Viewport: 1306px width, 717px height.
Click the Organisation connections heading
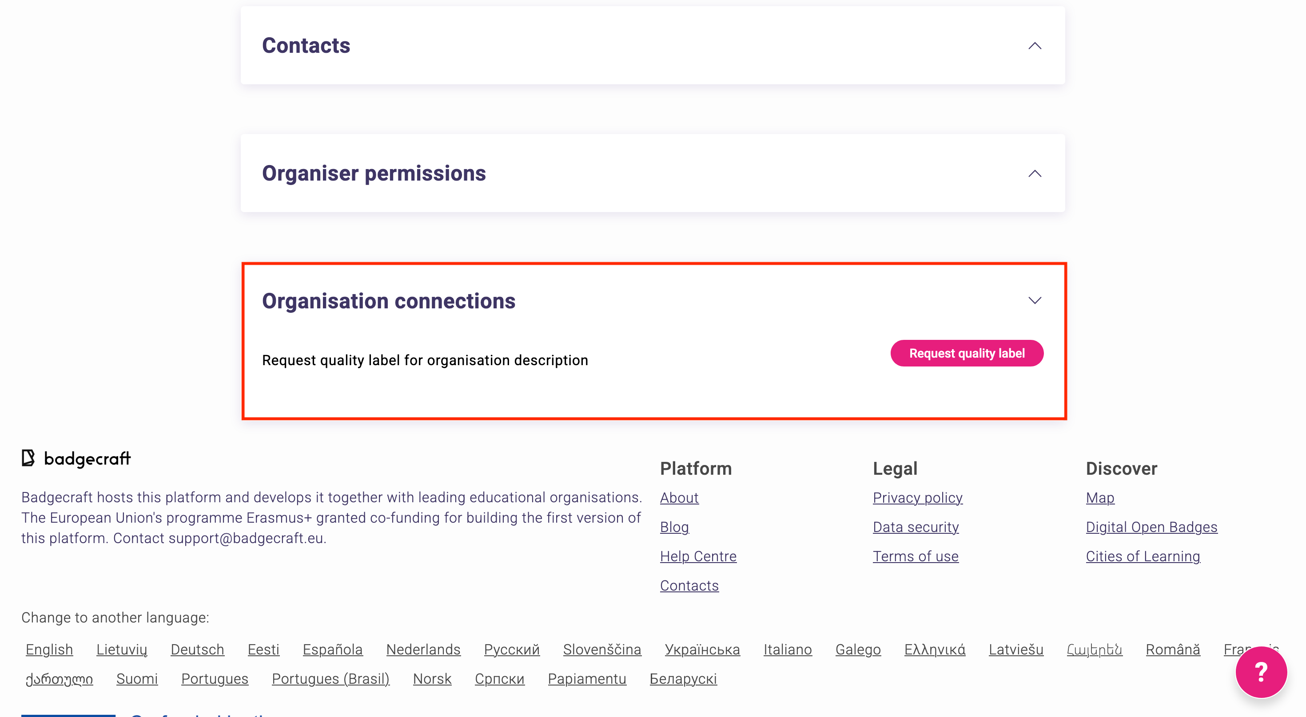[x=388, y=301]
